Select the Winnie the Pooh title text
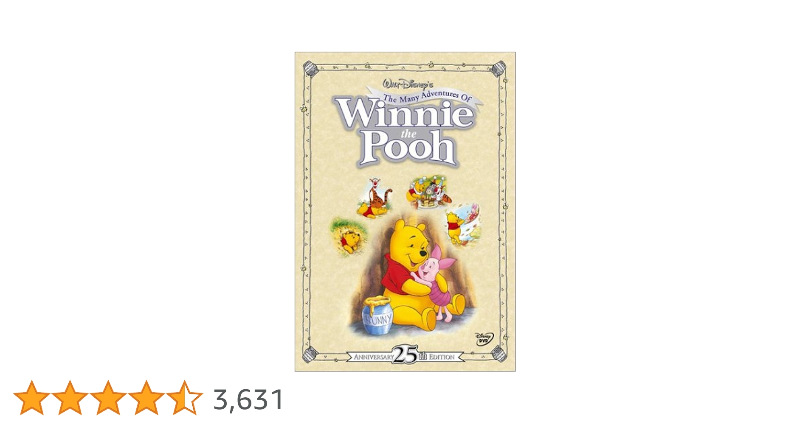Image resolution: width=811 pixels, height=424 pixels. [x=405, y=131]
